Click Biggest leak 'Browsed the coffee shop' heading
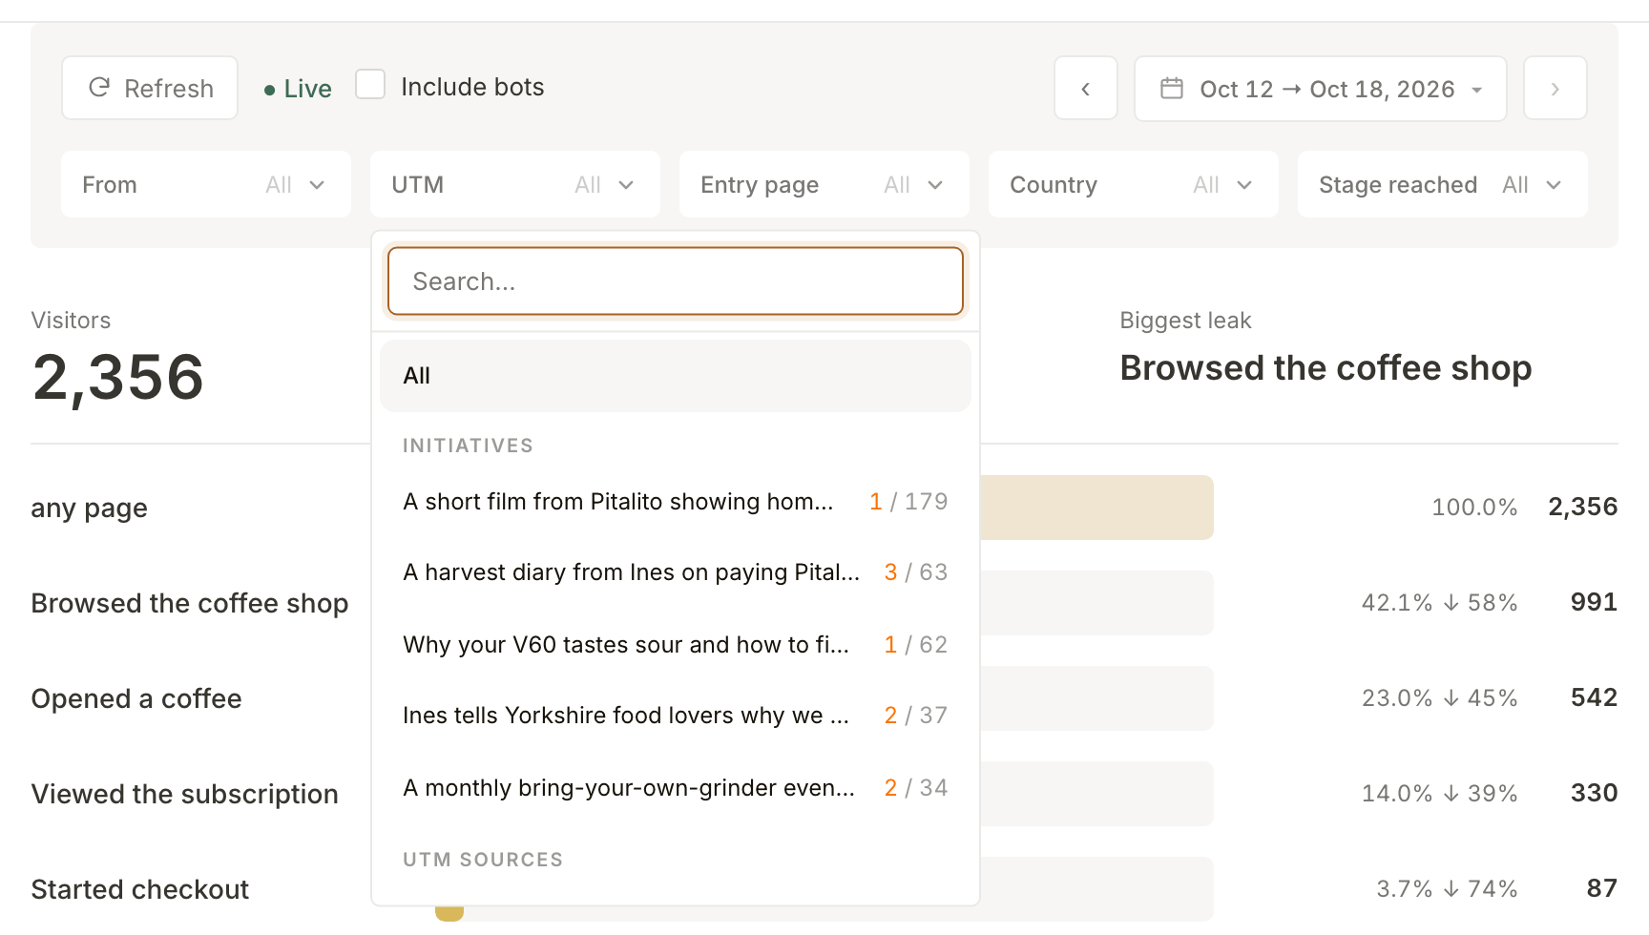 (x=1325, y=368)
